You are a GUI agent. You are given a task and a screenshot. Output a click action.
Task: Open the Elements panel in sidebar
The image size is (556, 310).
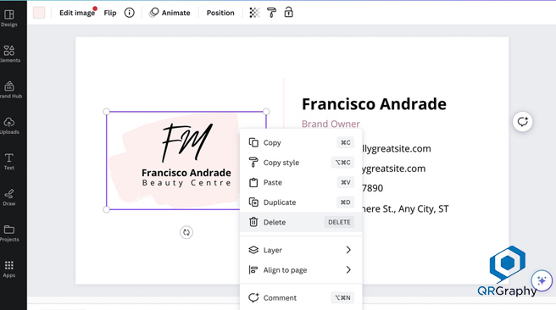(9, 54)
